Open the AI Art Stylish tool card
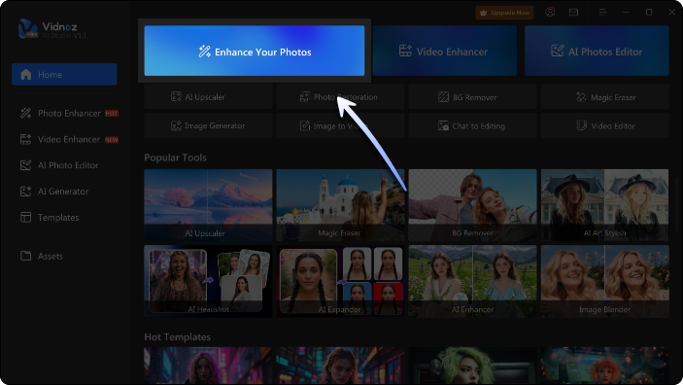The height and width of the screenshot is (385, 683). (x=605, y=205)
